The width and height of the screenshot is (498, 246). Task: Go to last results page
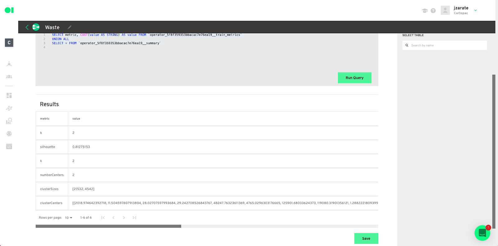pos(134,218)
